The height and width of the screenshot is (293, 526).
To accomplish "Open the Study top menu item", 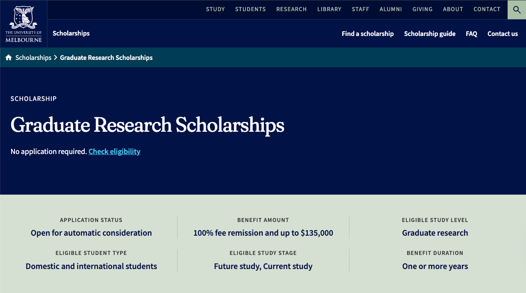I will (216, 9).
